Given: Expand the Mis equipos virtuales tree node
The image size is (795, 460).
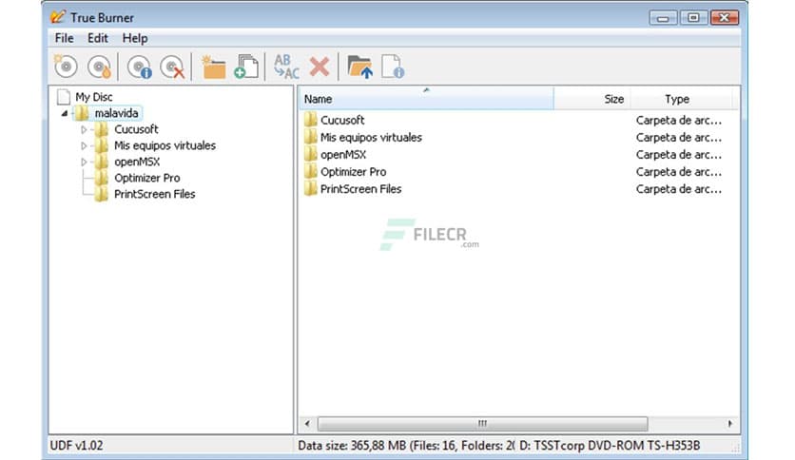Looking at the screenshot, I should click(x=84, y=145).
